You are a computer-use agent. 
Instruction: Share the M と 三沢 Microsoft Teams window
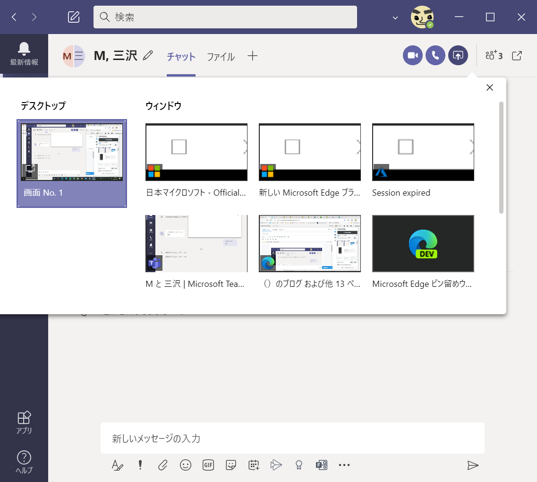196,252
